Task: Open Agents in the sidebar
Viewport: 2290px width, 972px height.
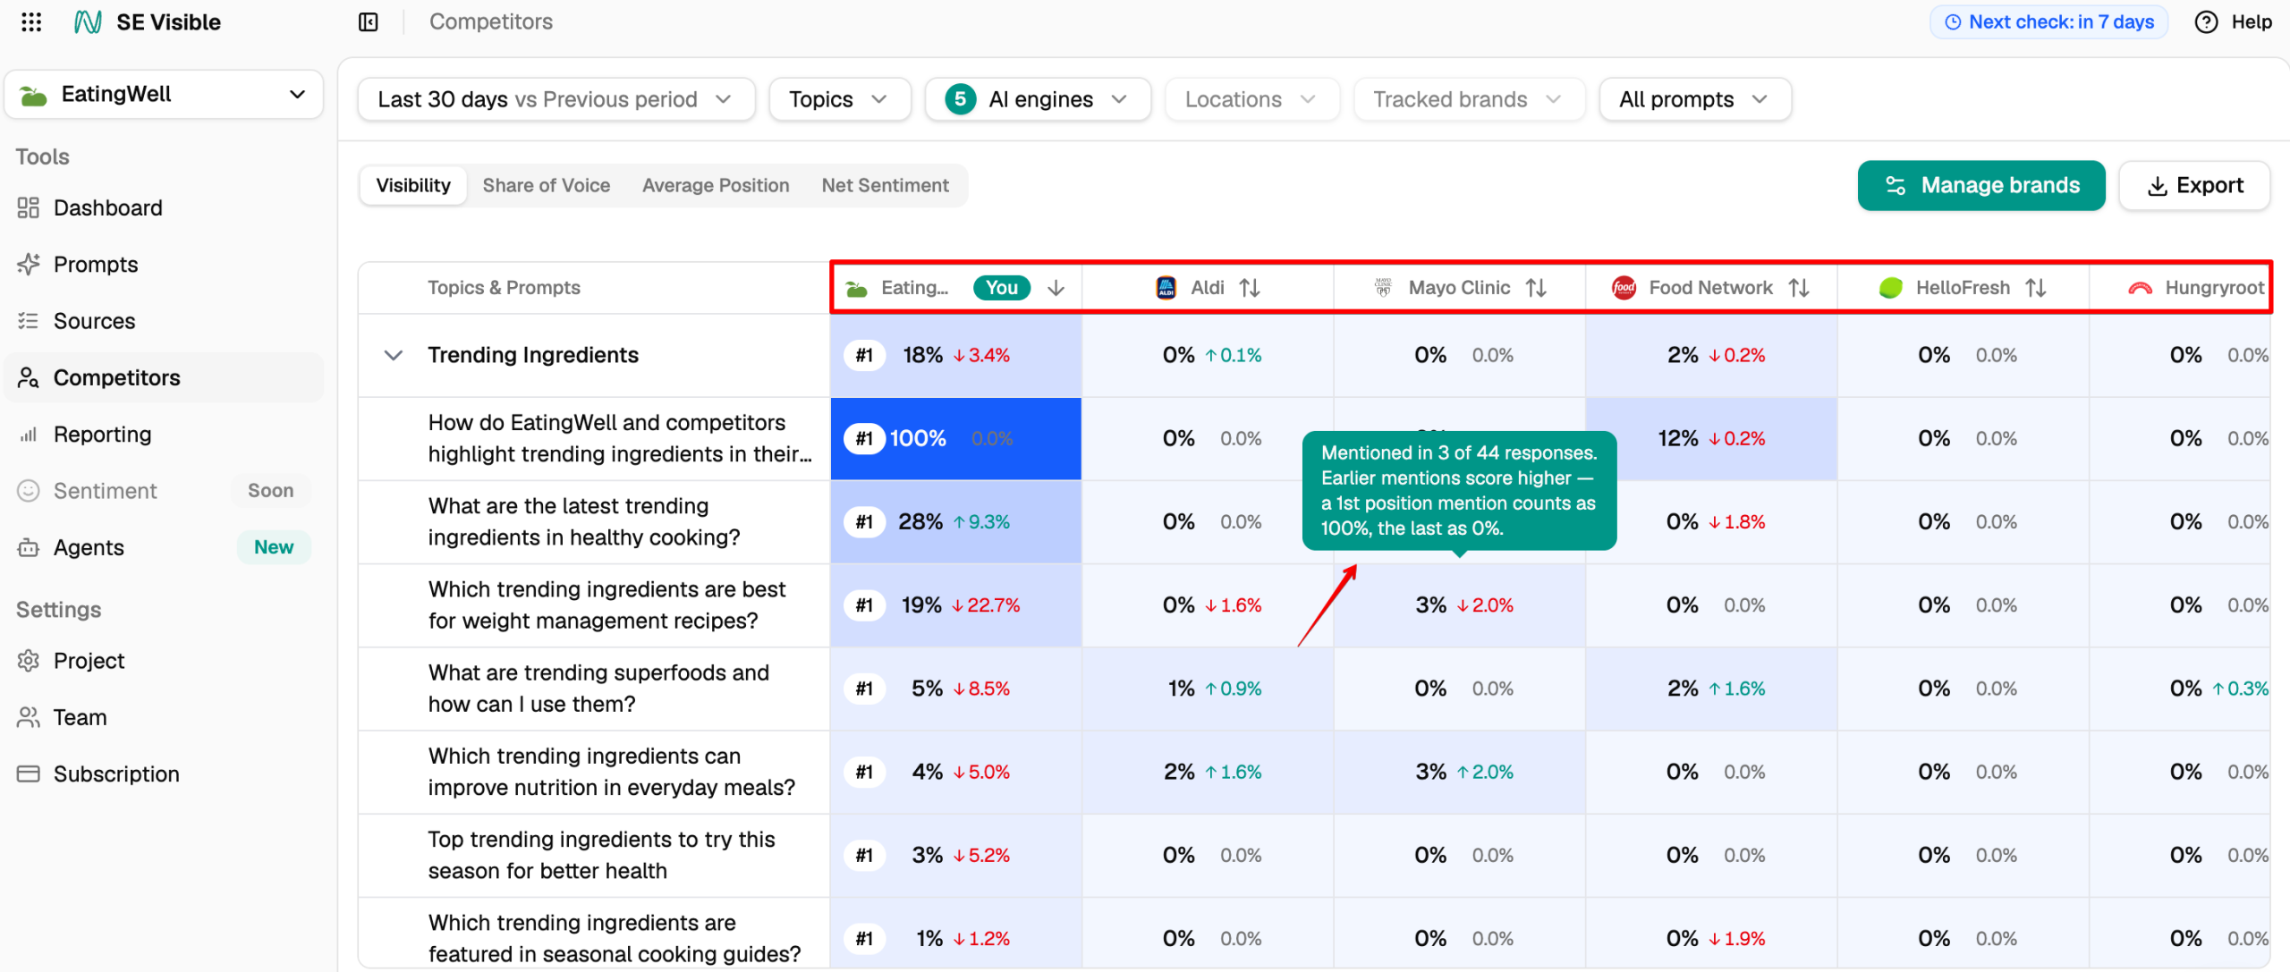Action: pyautogui.click(x=164, y=547)
